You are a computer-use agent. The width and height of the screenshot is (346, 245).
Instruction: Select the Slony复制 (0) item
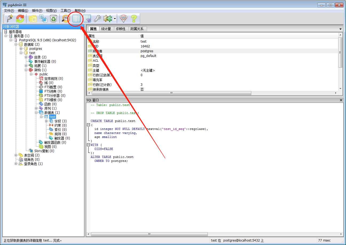click(x=44, y=151)
